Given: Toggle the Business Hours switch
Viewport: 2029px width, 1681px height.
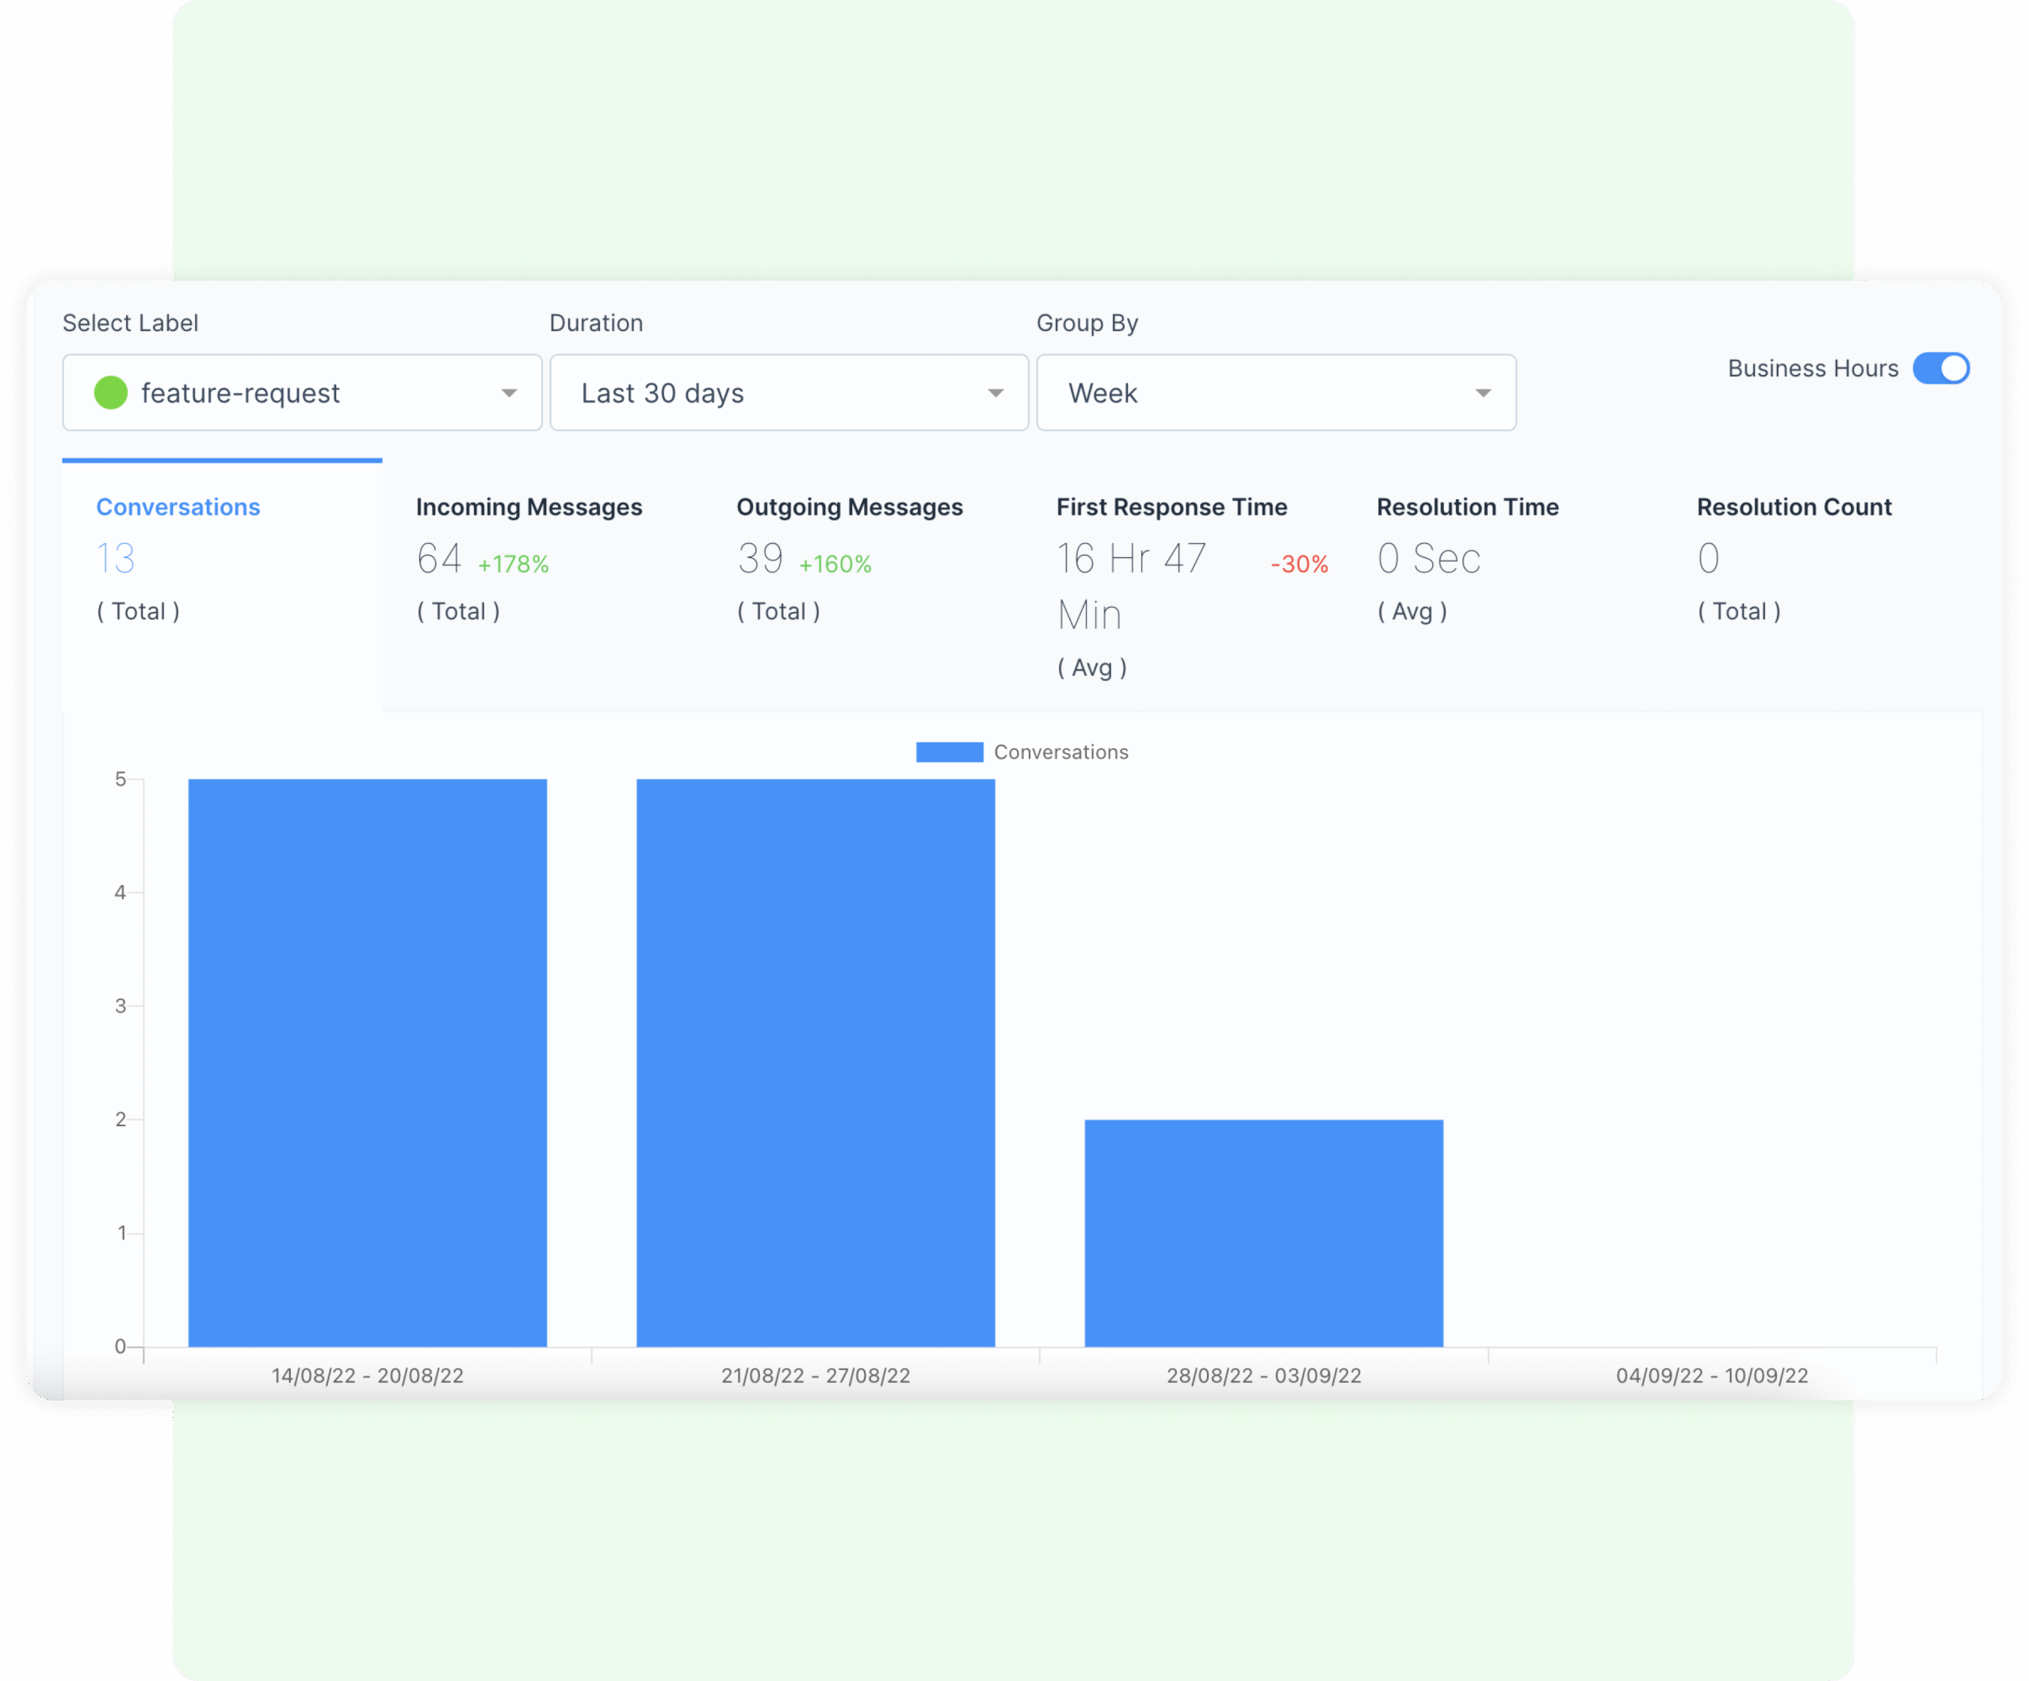Looking at the screenshot, I should click(1940, 368).
